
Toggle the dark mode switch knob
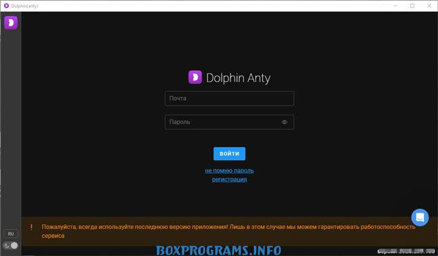tap(14, 245)
